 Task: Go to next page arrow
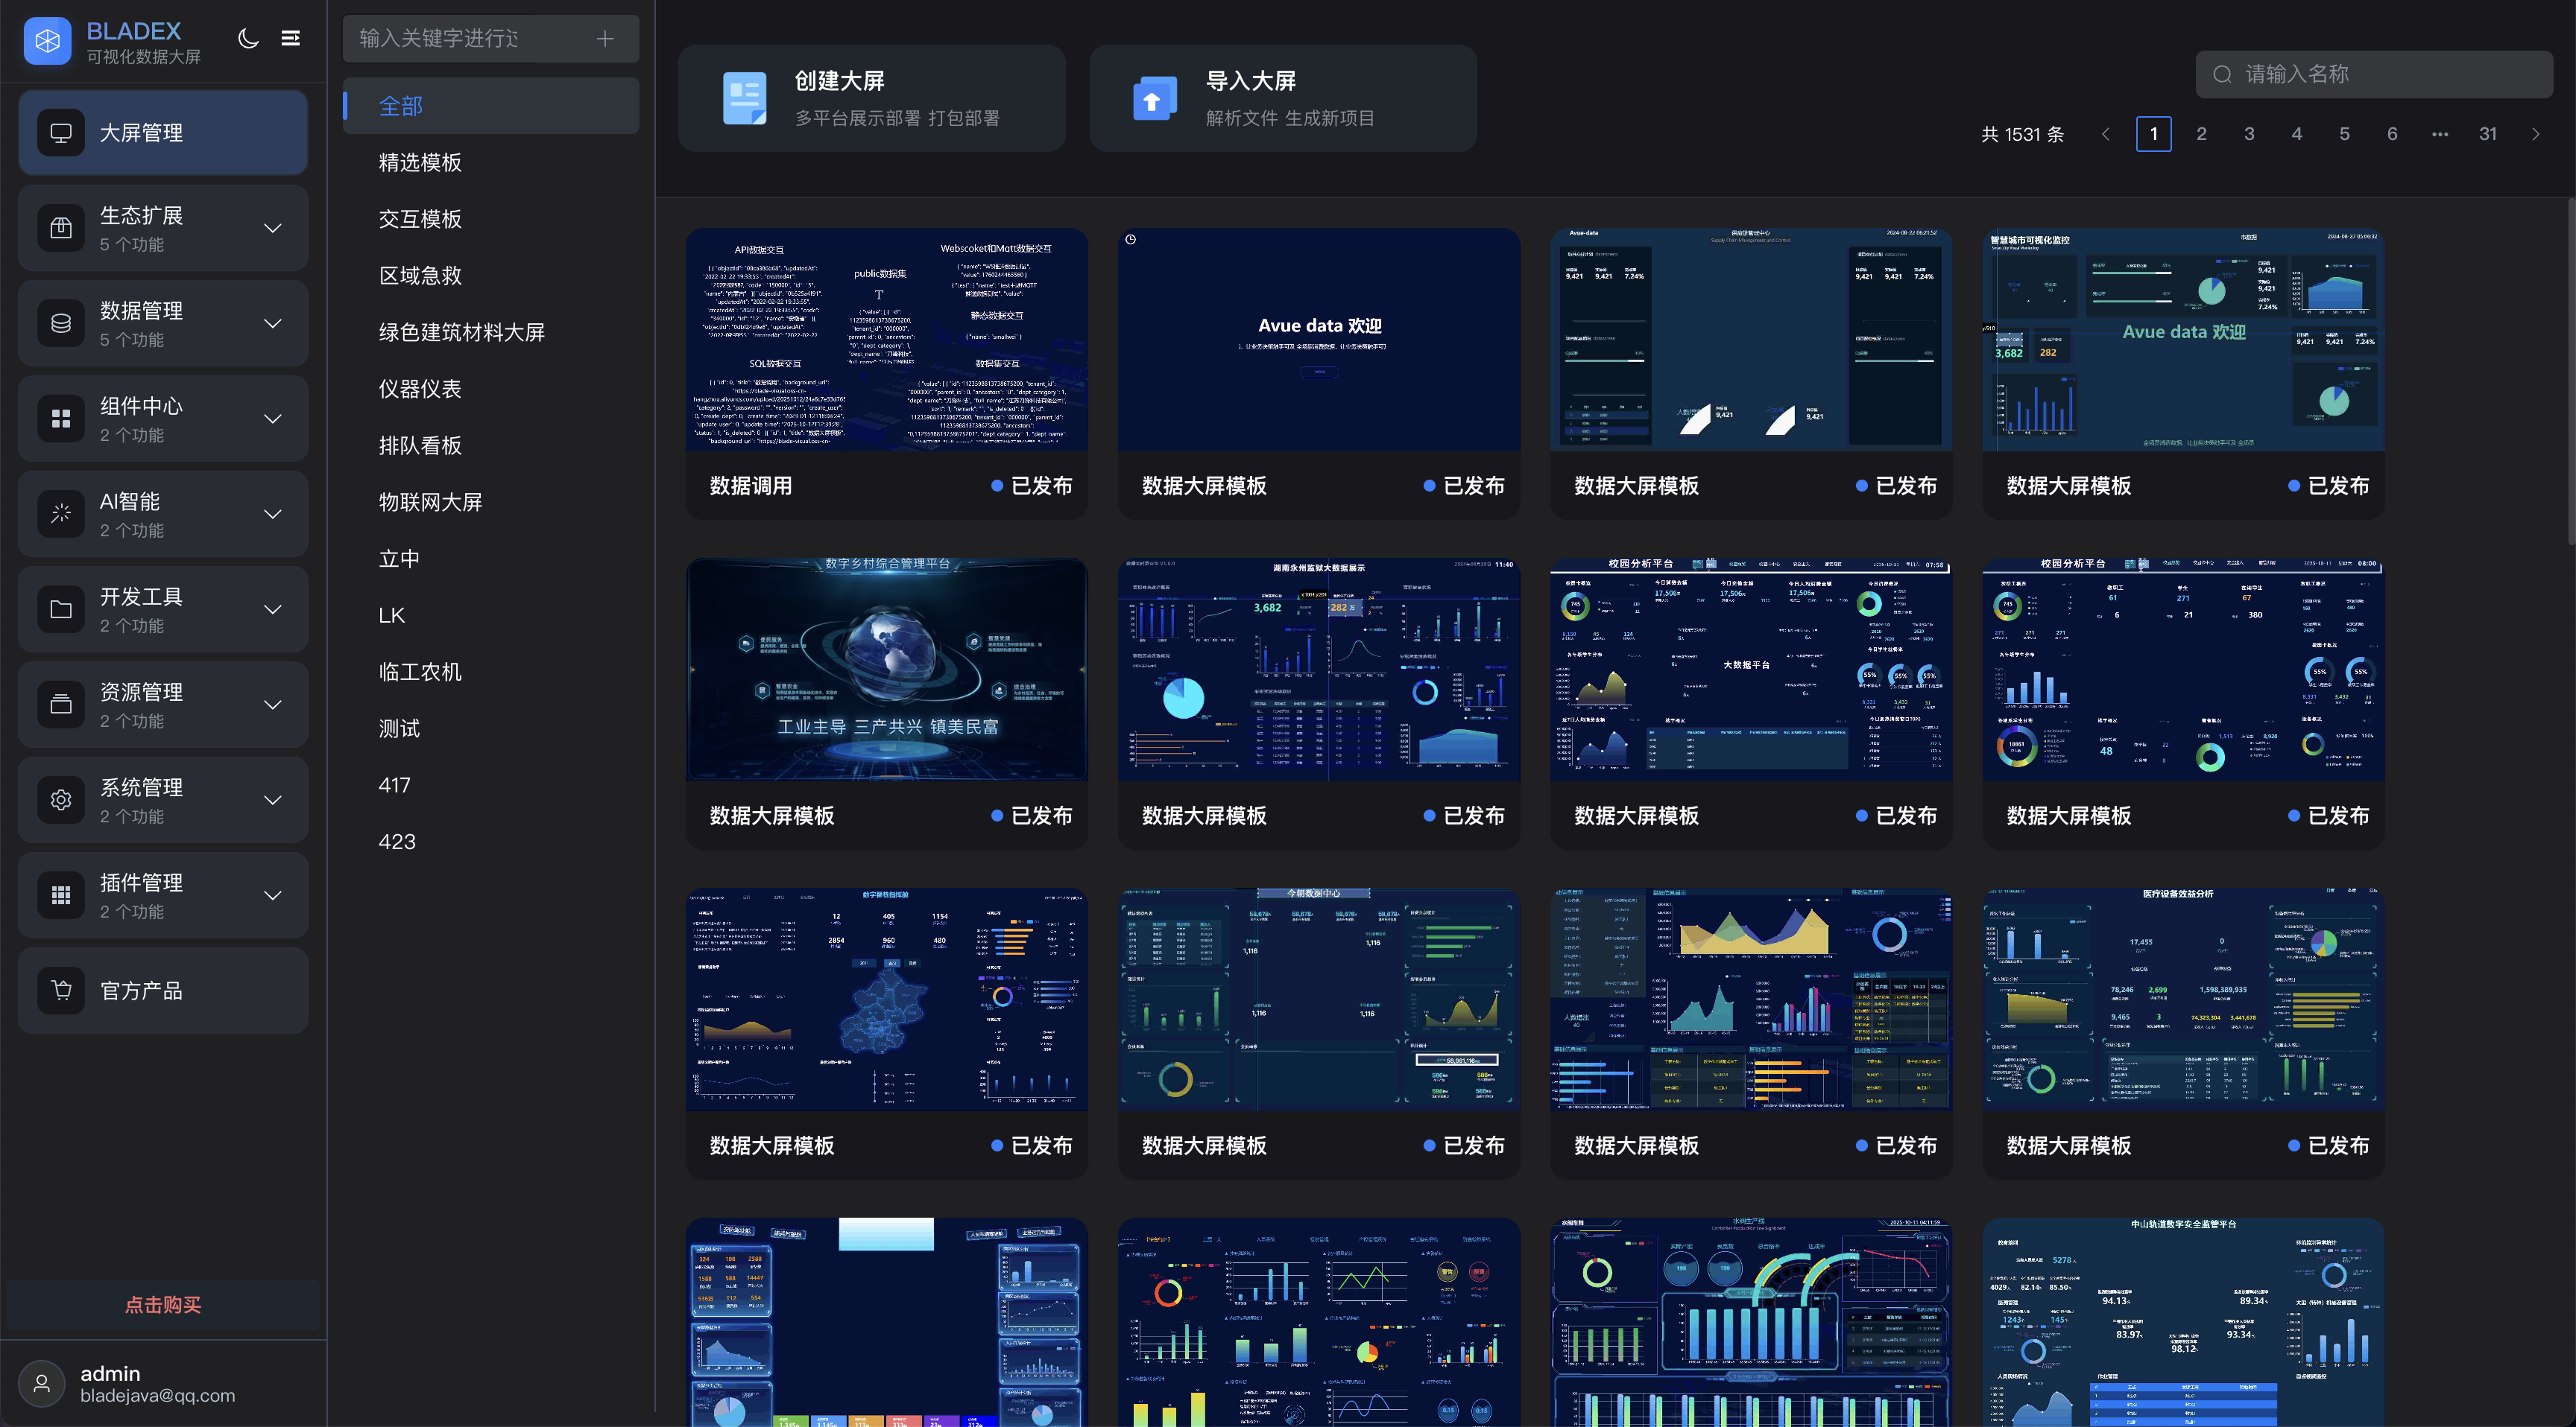click(2535, 134)
